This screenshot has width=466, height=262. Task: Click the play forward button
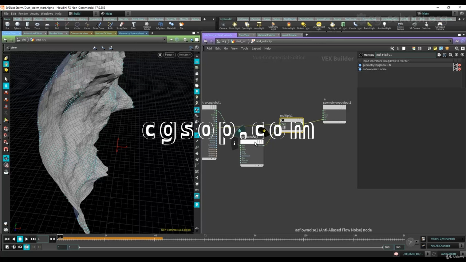(27, 239)
